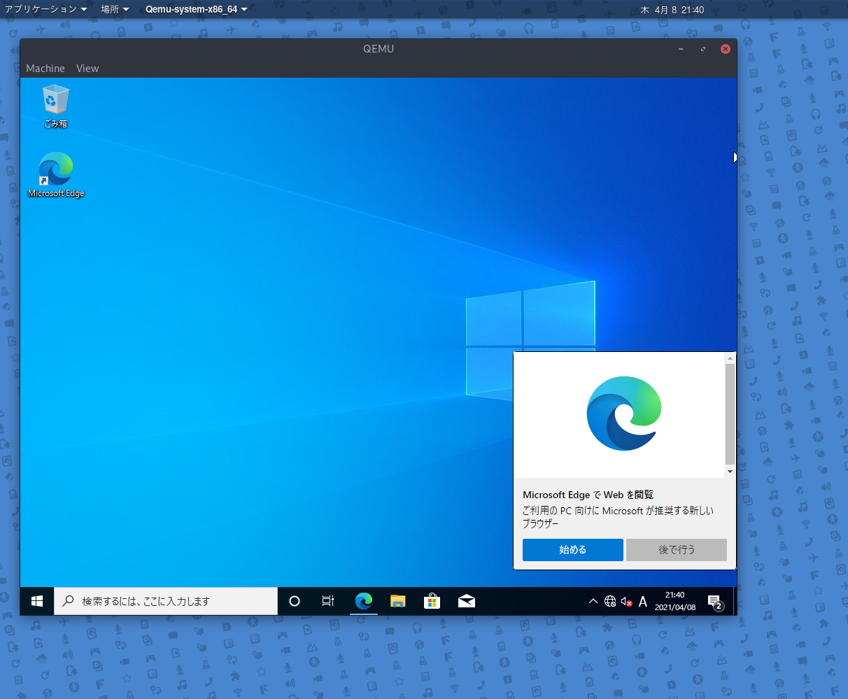Click the popup's scroll up arrow
The height and width of the screenshot is (699, 848).
[x=730, y=358]
